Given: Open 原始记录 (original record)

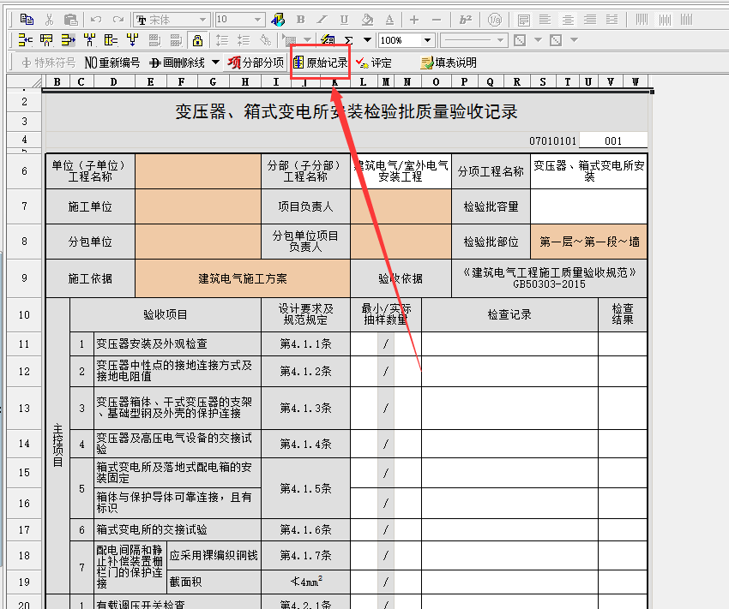Looking at the screenshot, I should [x=320, y=63].
